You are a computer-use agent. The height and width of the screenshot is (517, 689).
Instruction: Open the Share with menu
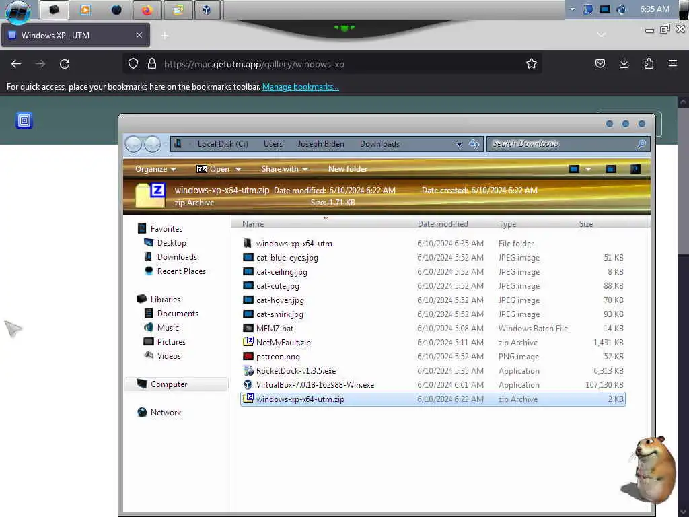[285, 169]
